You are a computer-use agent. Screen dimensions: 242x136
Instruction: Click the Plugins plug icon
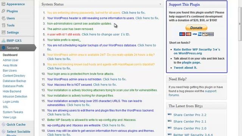[3, 11]
